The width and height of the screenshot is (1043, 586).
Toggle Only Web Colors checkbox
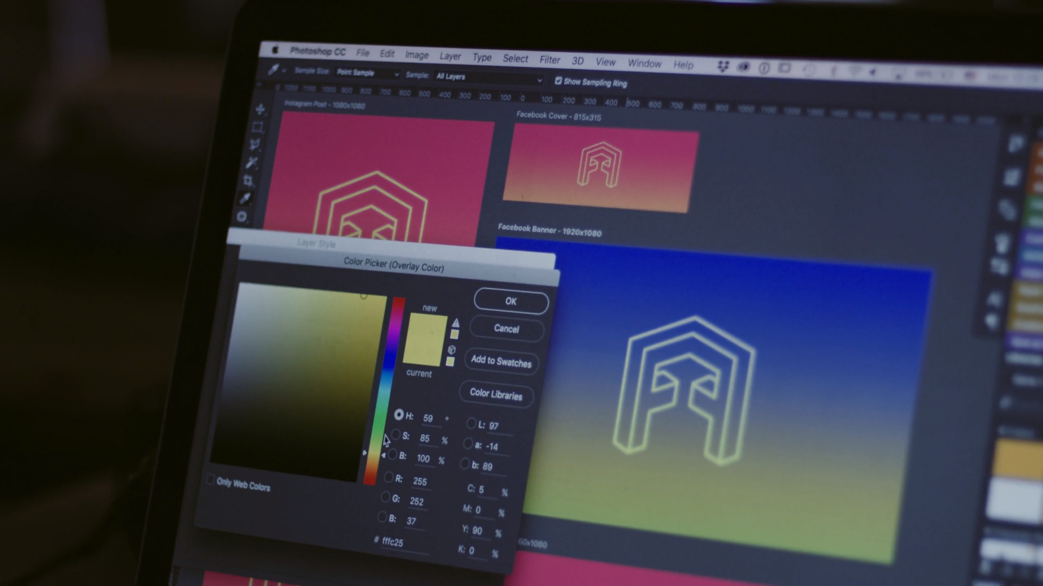[211, 485]
